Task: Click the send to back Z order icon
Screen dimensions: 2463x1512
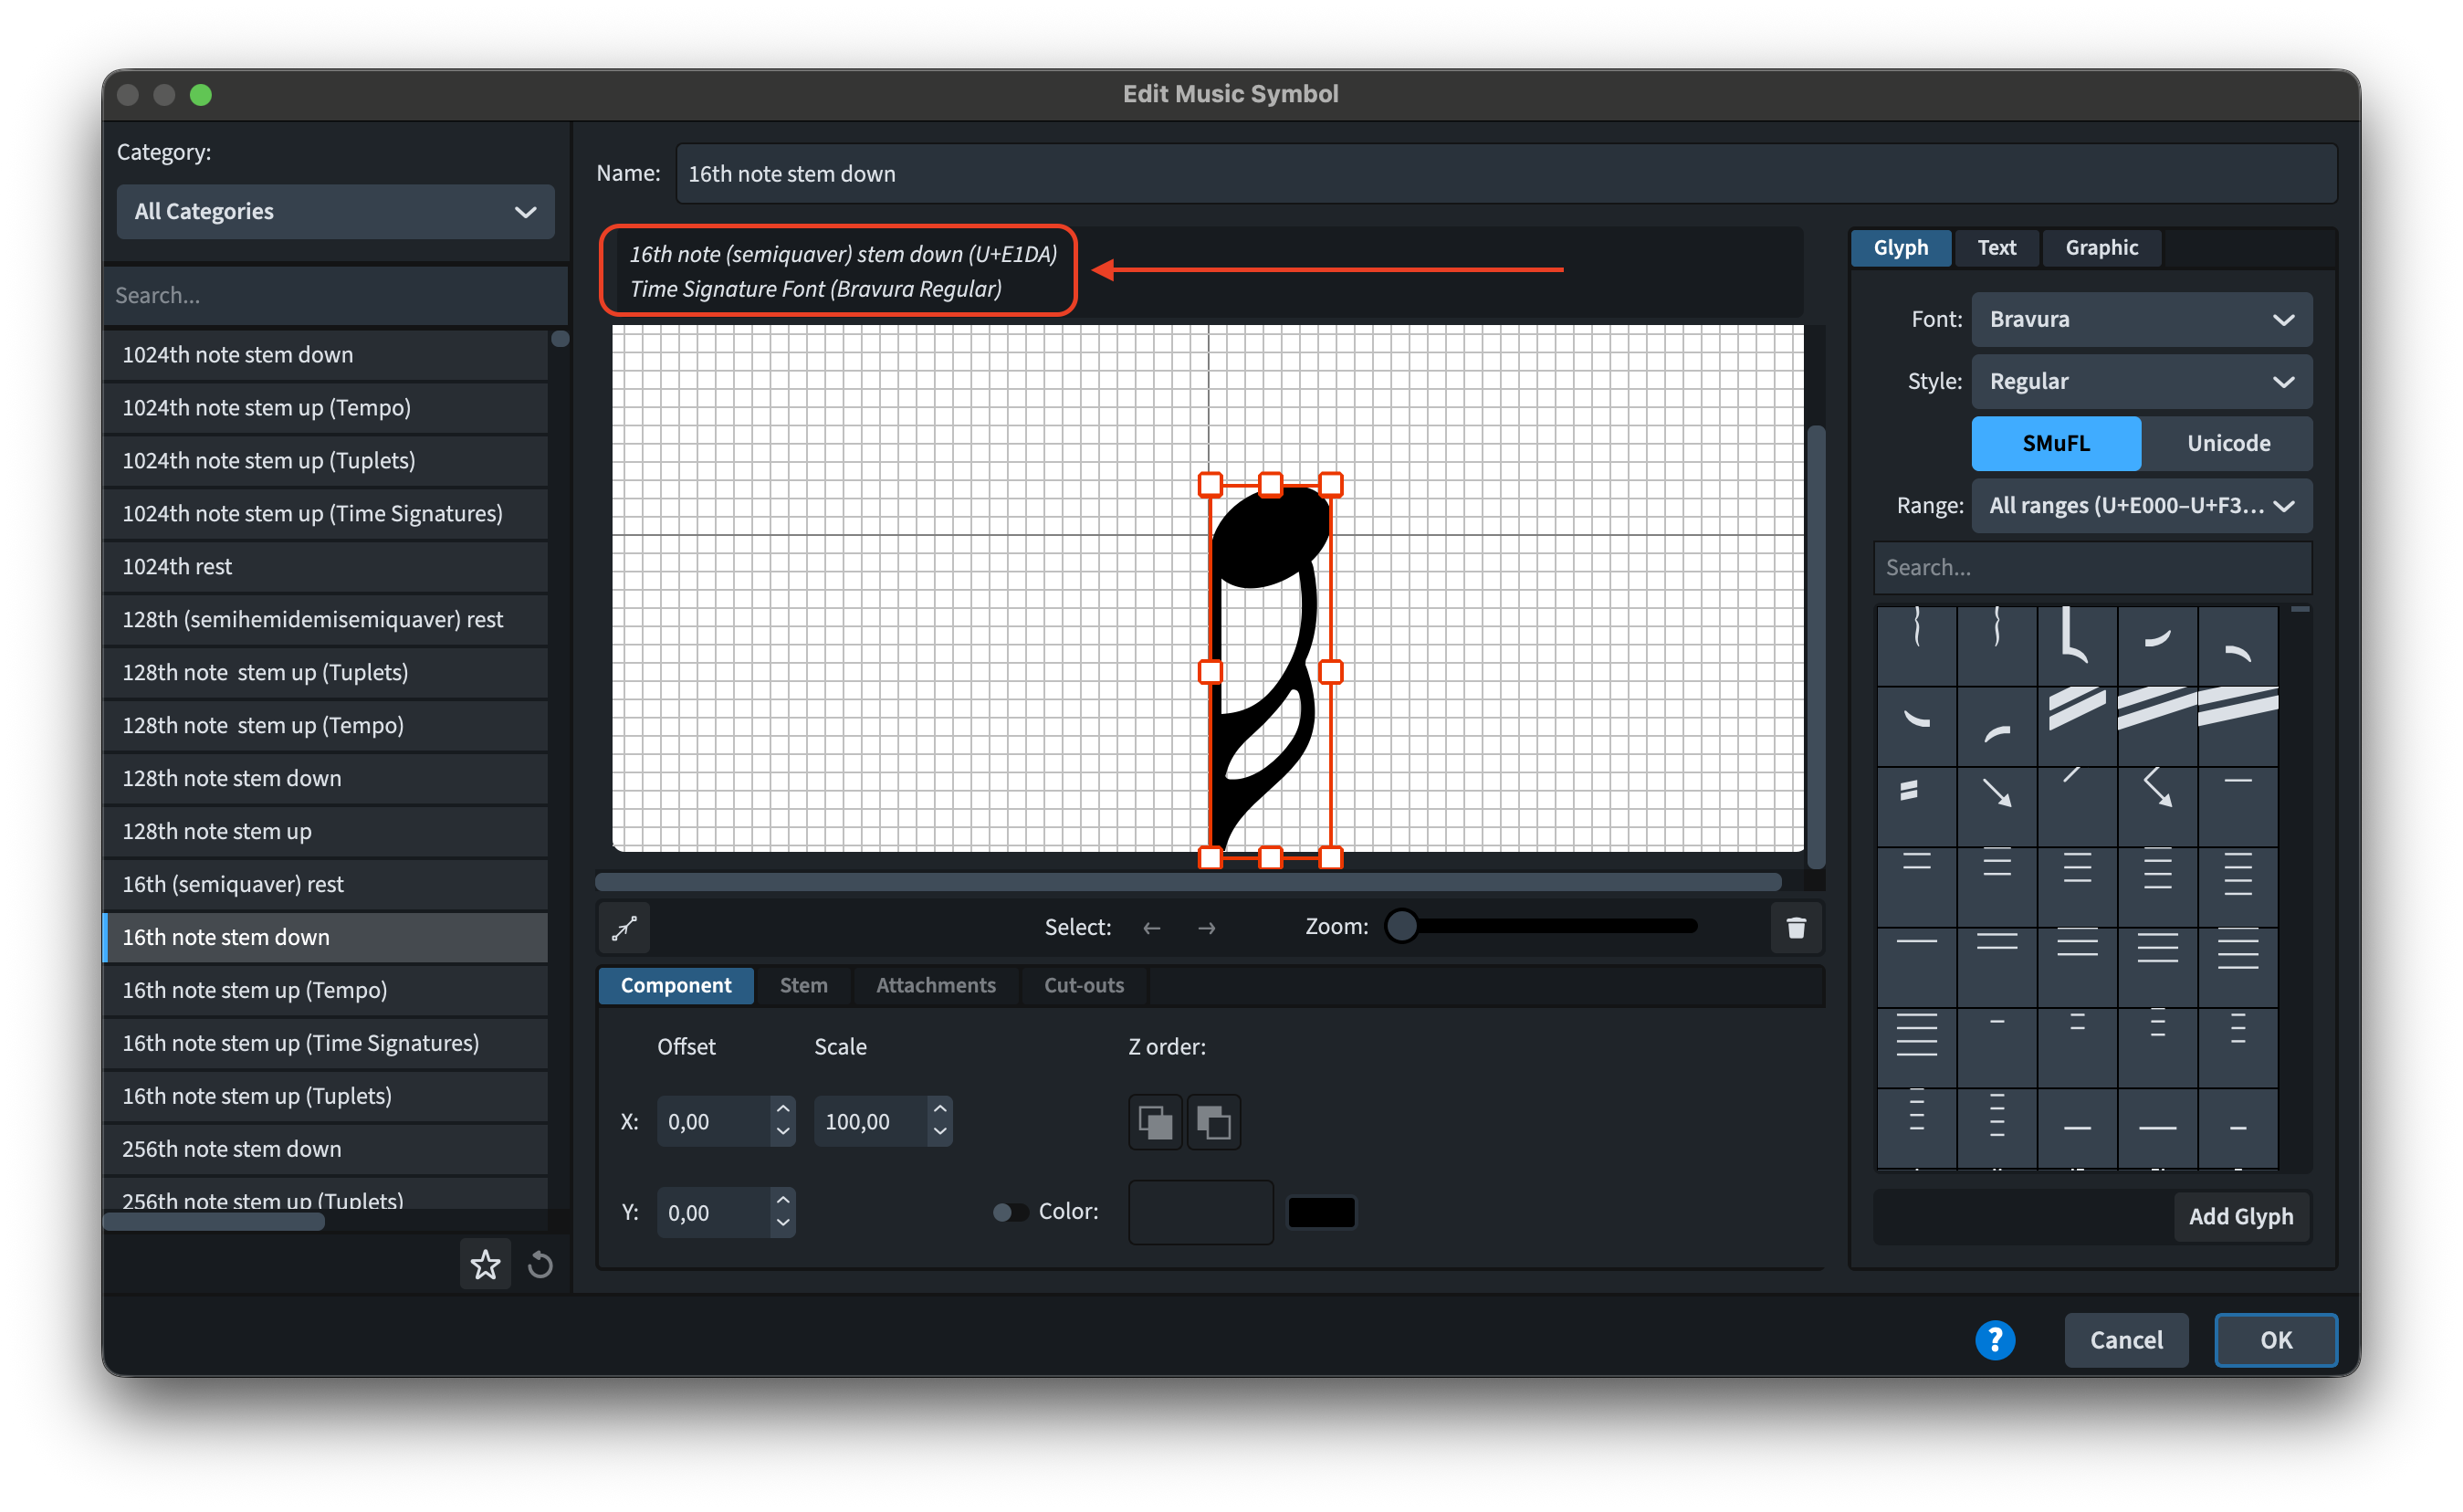Action: [1213, 1122]
